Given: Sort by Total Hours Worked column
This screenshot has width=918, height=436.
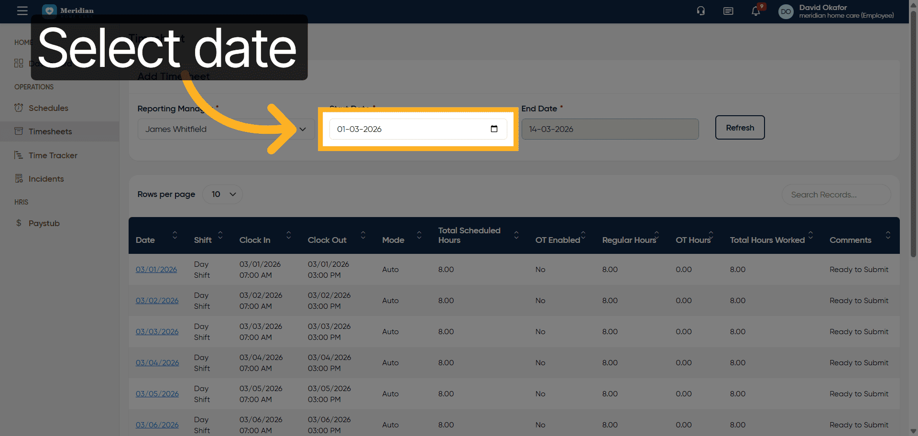Looking at the screenshot, I should pyautogui.click(x=810, y=235).
